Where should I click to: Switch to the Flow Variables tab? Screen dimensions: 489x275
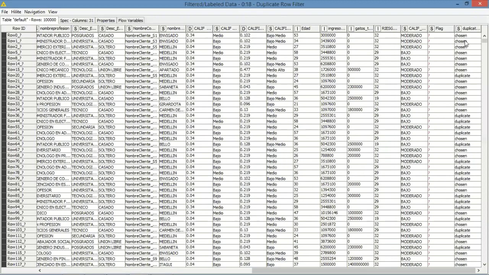click(131, 20)
